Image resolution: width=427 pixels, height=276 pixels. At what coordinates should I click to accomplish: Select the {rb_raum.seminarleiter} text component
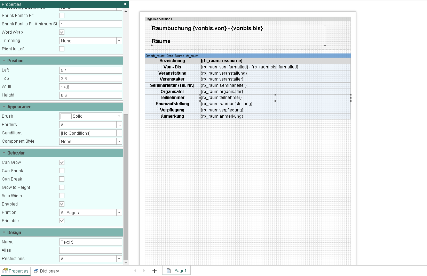[x=275, y=85]
